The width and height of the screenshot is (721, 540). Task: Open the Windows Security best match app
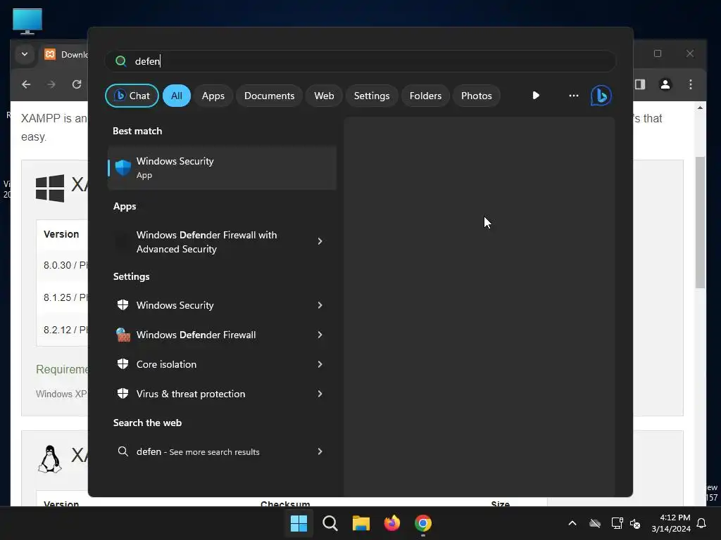pyautogui.click(x=222, y=167)
